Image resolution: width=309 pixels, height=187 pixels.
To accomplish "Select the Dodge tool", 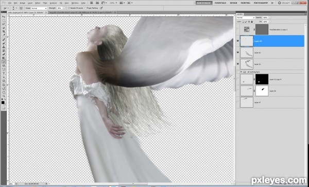I will coord(4,65).
